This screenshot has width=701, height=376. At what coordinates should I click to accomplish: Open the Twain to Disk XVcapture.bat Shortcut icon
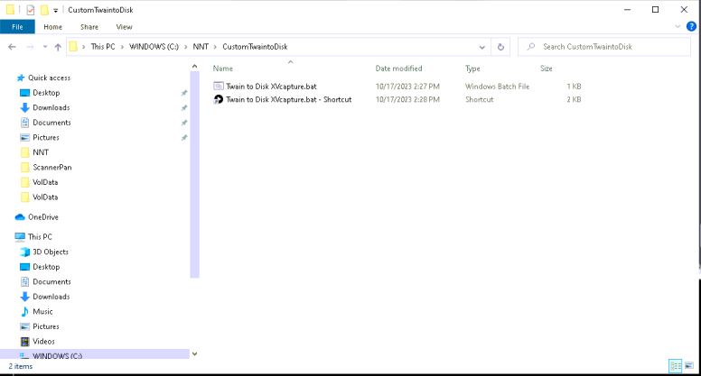click(x=219, y=99)
